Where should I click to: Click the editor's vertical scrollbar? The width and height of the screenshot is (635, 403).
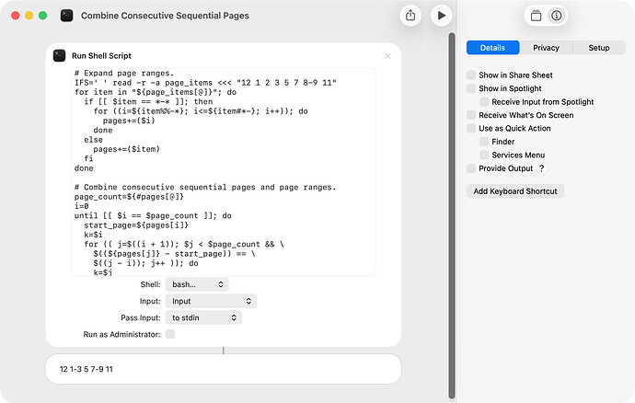452,215
